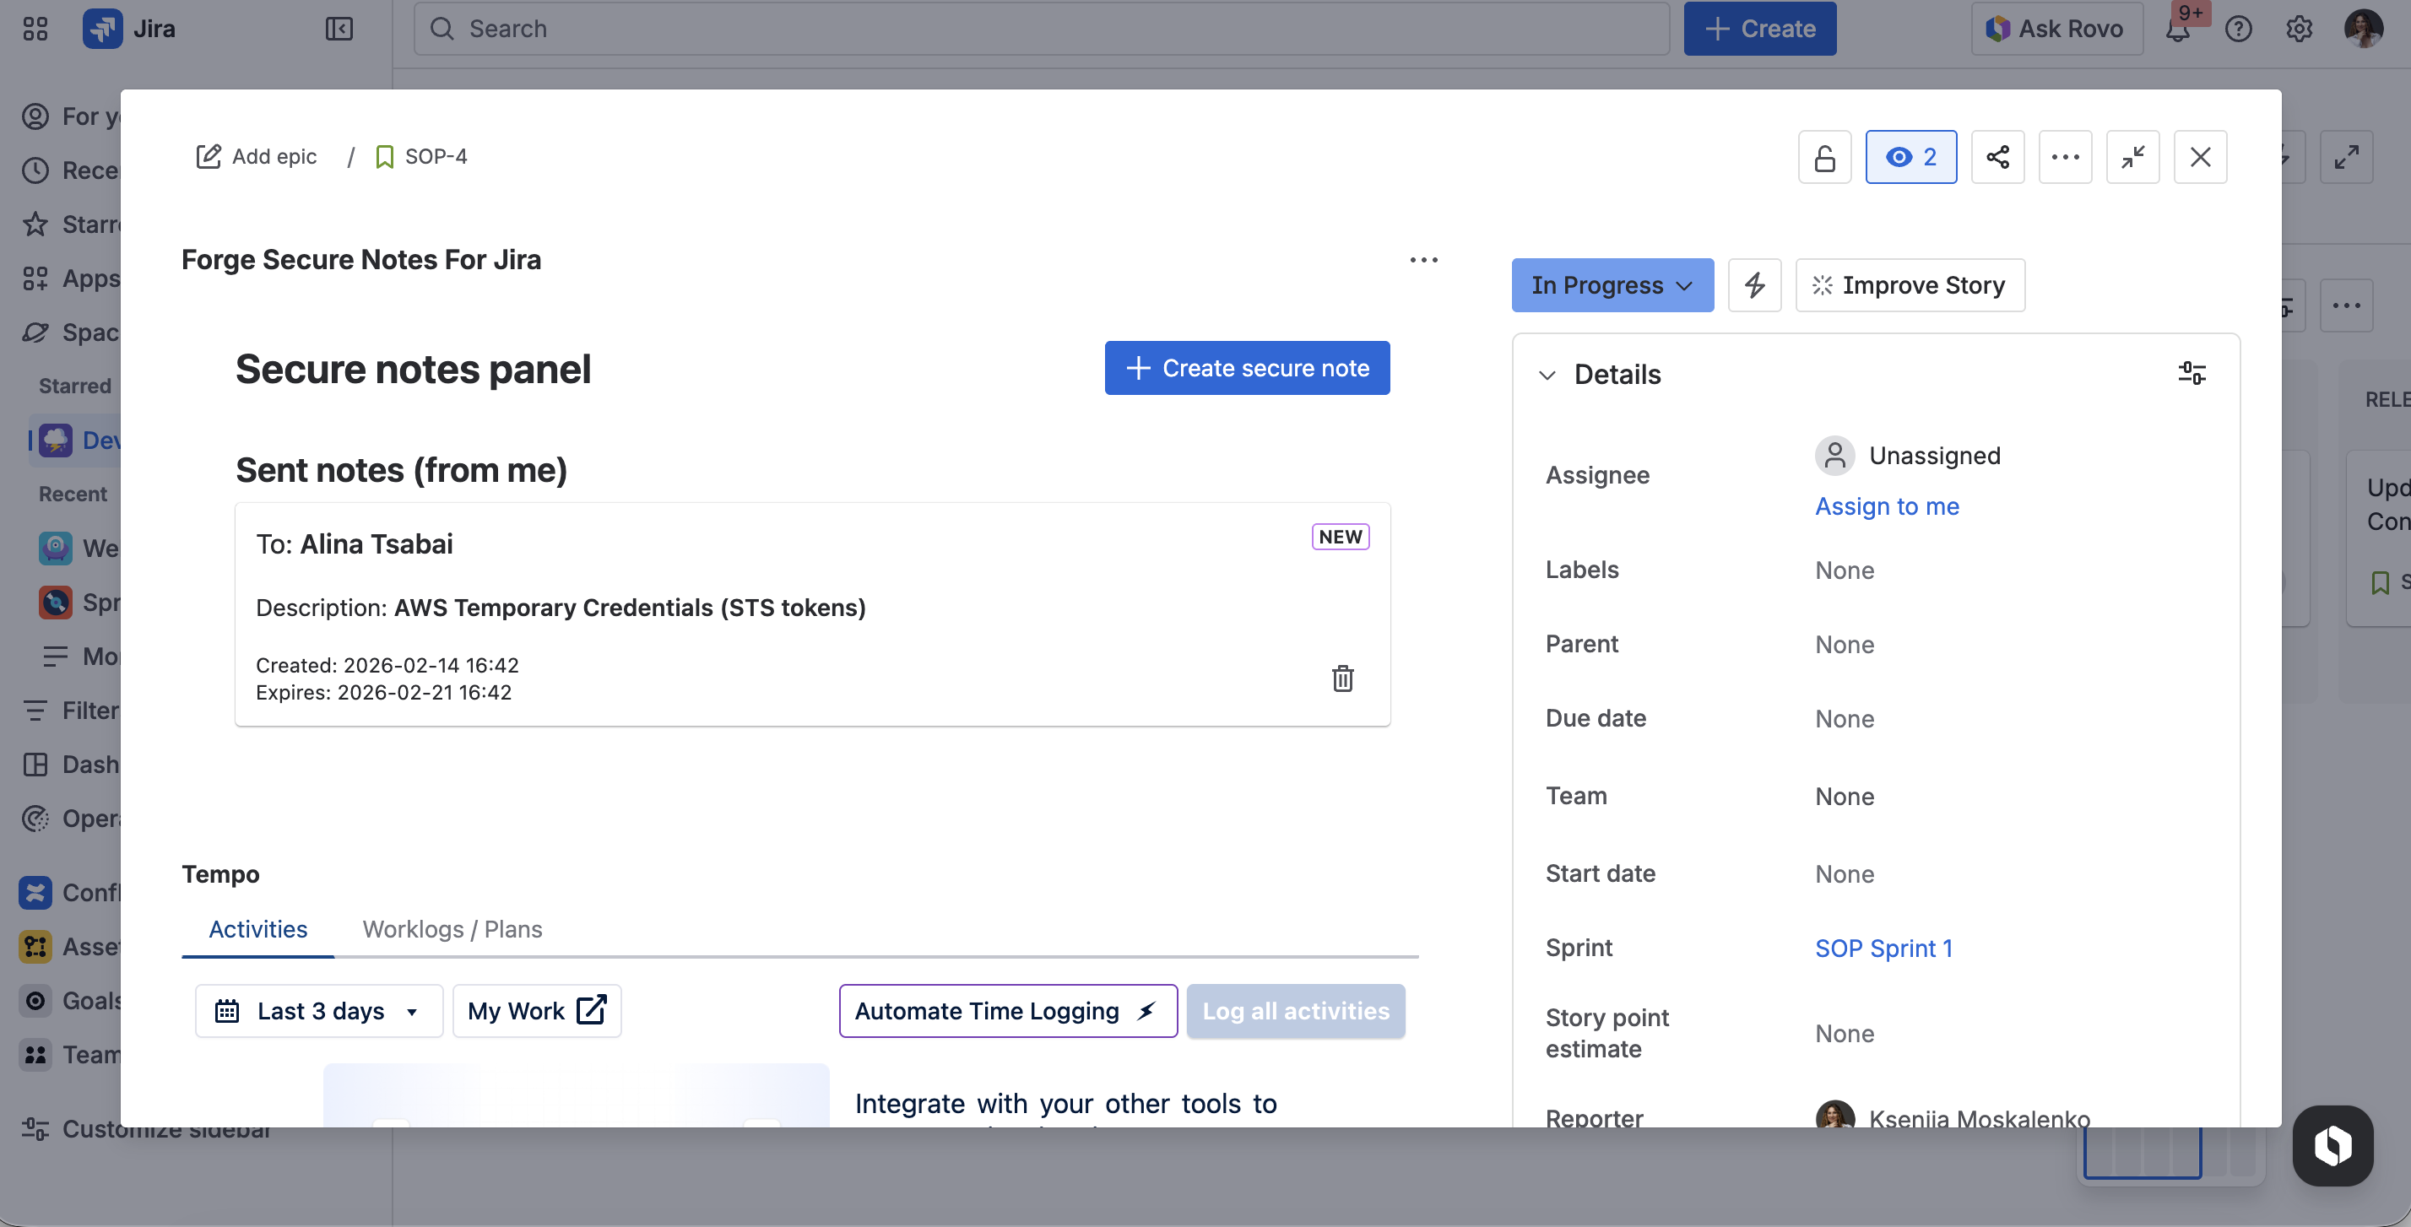This screenshot has width=2411, height=1227.
Task: Toggle the watch eye button
Action: coord(1910,156)
